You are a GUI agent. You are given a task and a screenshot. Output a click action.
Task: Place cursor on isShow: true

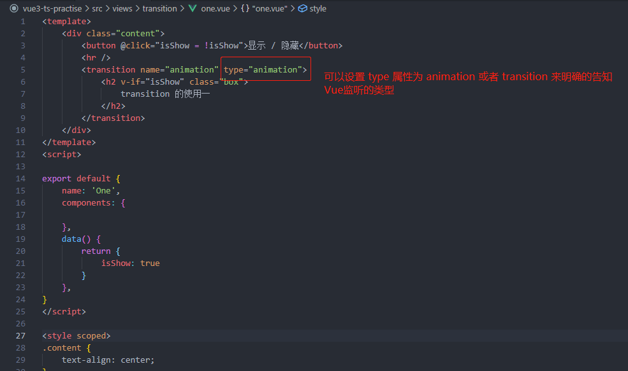(131, 263)
